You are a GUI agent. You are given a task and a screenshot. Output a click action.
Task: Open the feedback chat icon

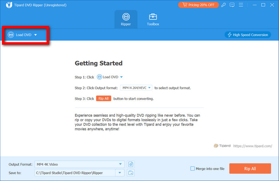(x=233, y=5)
